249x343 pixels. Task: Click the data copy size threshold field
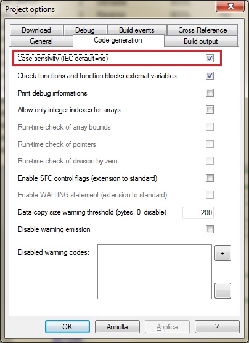tap(198, 212)
